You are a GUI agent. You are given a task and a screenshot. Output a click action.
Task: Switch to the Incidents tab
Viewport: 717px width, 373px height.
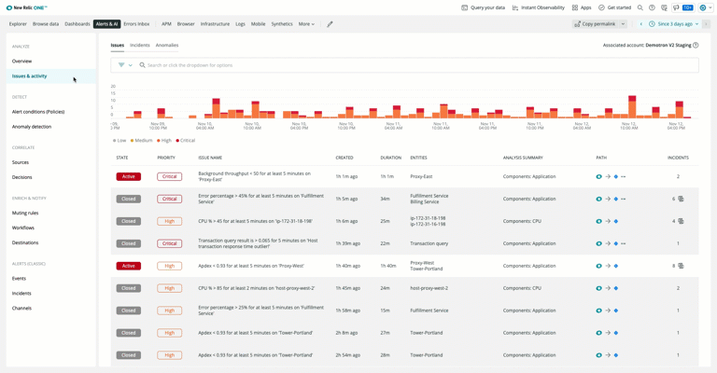pos(139,45)
